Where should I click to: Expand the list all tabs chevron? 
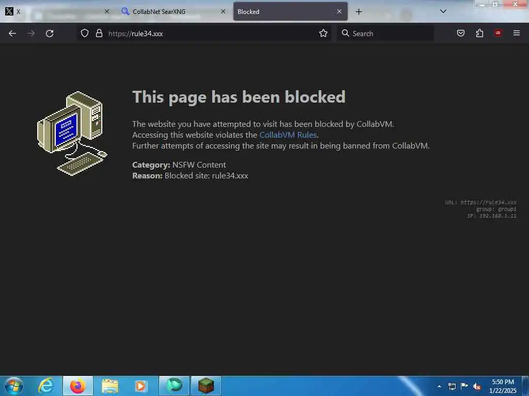443,11
